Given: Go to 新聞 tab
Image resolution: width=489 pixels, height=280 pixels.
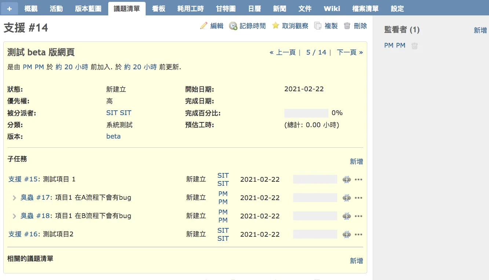Looking at the screenshot, I should pyautogui.click(x=280, y=8).
